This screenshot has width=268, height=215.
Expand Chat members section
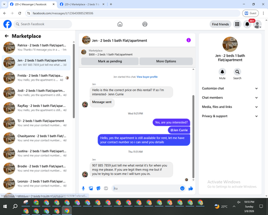230,98
